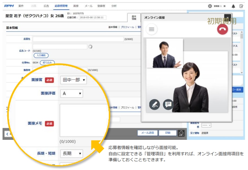Open the hamburger menu in interview window

tap(152, 29)
